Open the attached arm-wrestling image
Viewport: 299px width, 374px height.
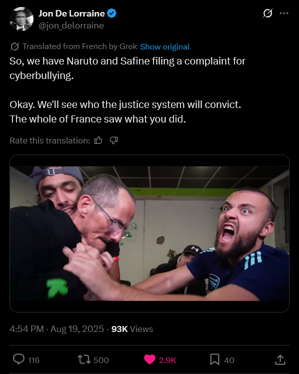(149, 233)
